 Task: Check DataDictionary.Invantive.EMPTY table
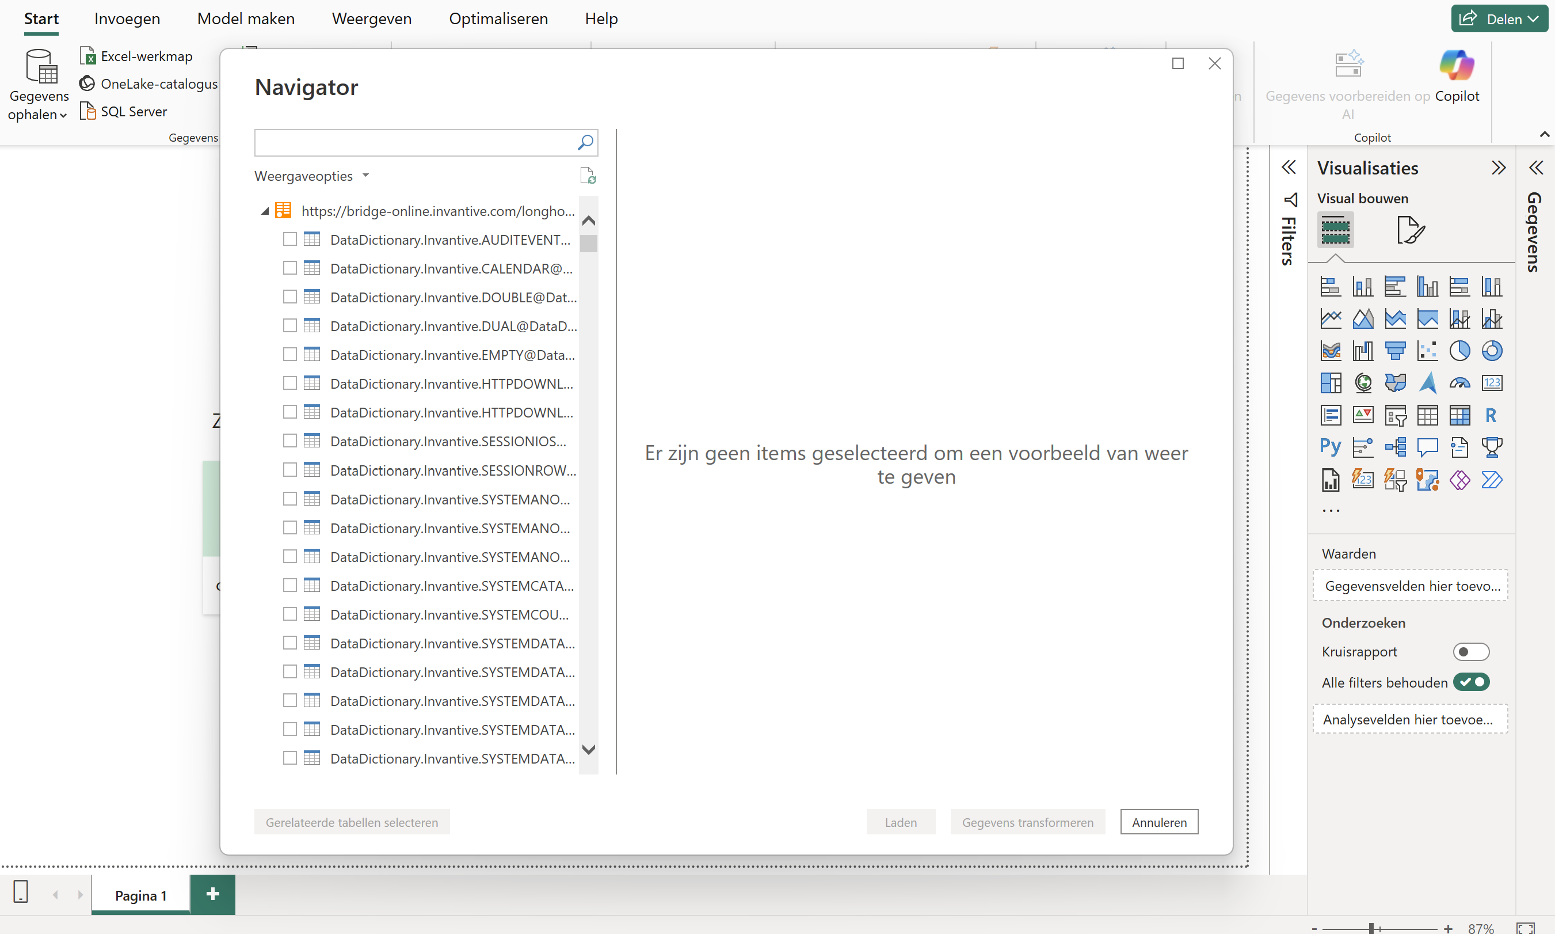(x=289, y=354)
